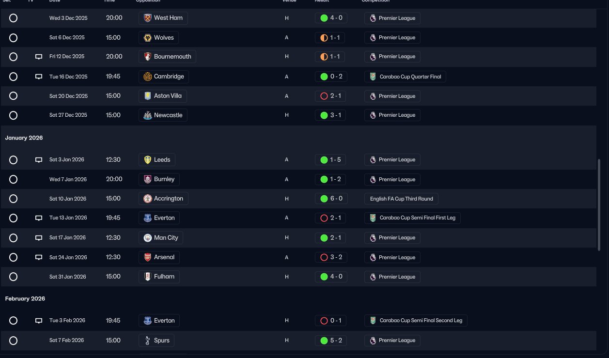Select the radio button for West Ham match
The height and width of the screenshot is (358, 609).
click(14, 18)
